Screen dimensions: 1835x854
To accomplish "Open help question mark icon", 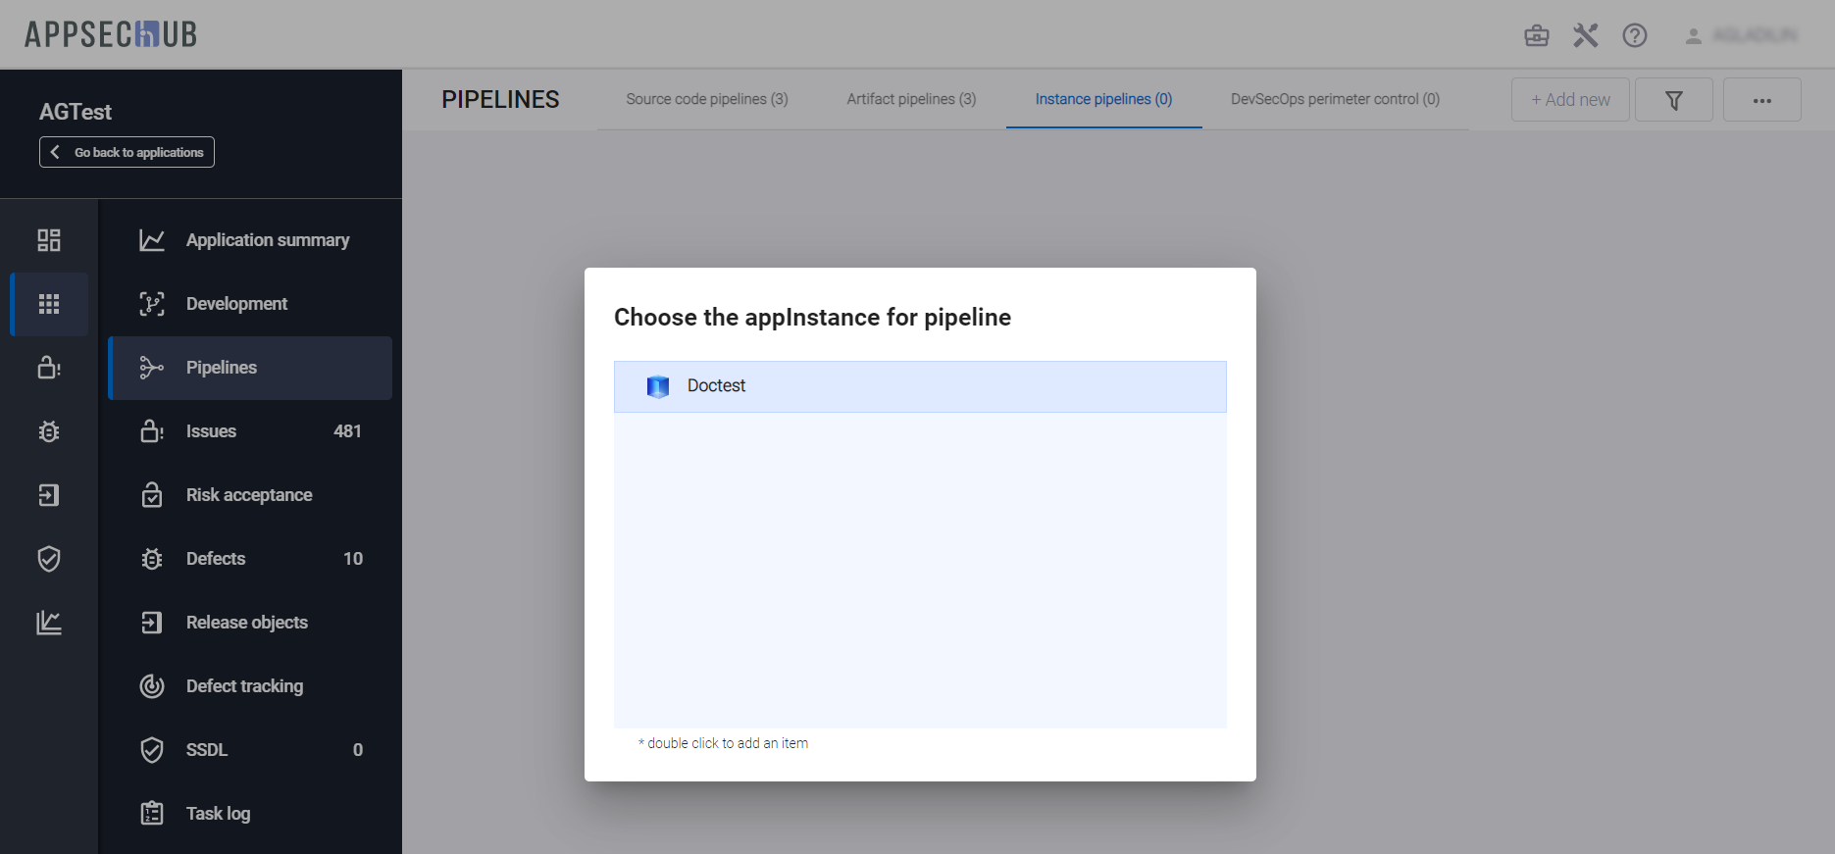I will [1635, 36].
